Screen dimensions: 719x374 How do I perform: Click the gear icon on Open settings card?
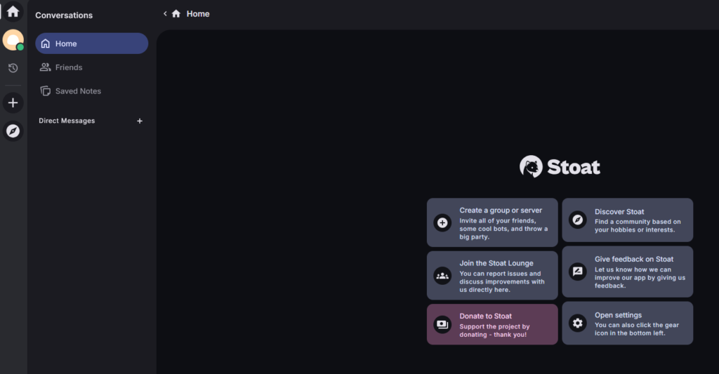pos(577,323)
